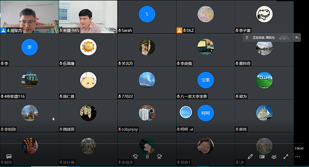Toggle 周军杰's green microphone icon
This screenshot has height=167, width=309.
[x=8, y=30]
